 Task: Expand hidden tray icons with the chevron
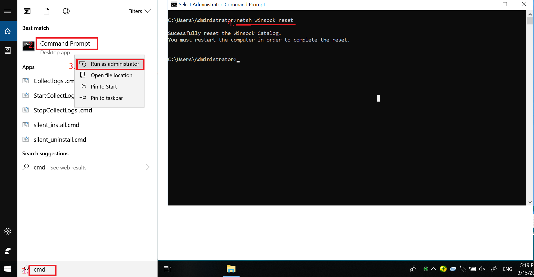point(433,269)
